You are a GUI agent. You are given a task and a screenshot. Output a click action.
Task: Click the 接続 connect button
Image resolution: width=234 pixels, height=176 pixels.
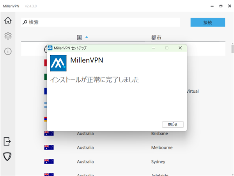208,22
